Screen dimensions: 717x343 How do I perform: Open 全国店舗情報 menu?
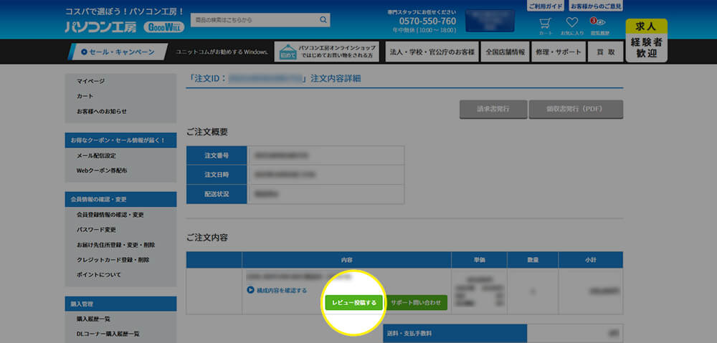505,52
